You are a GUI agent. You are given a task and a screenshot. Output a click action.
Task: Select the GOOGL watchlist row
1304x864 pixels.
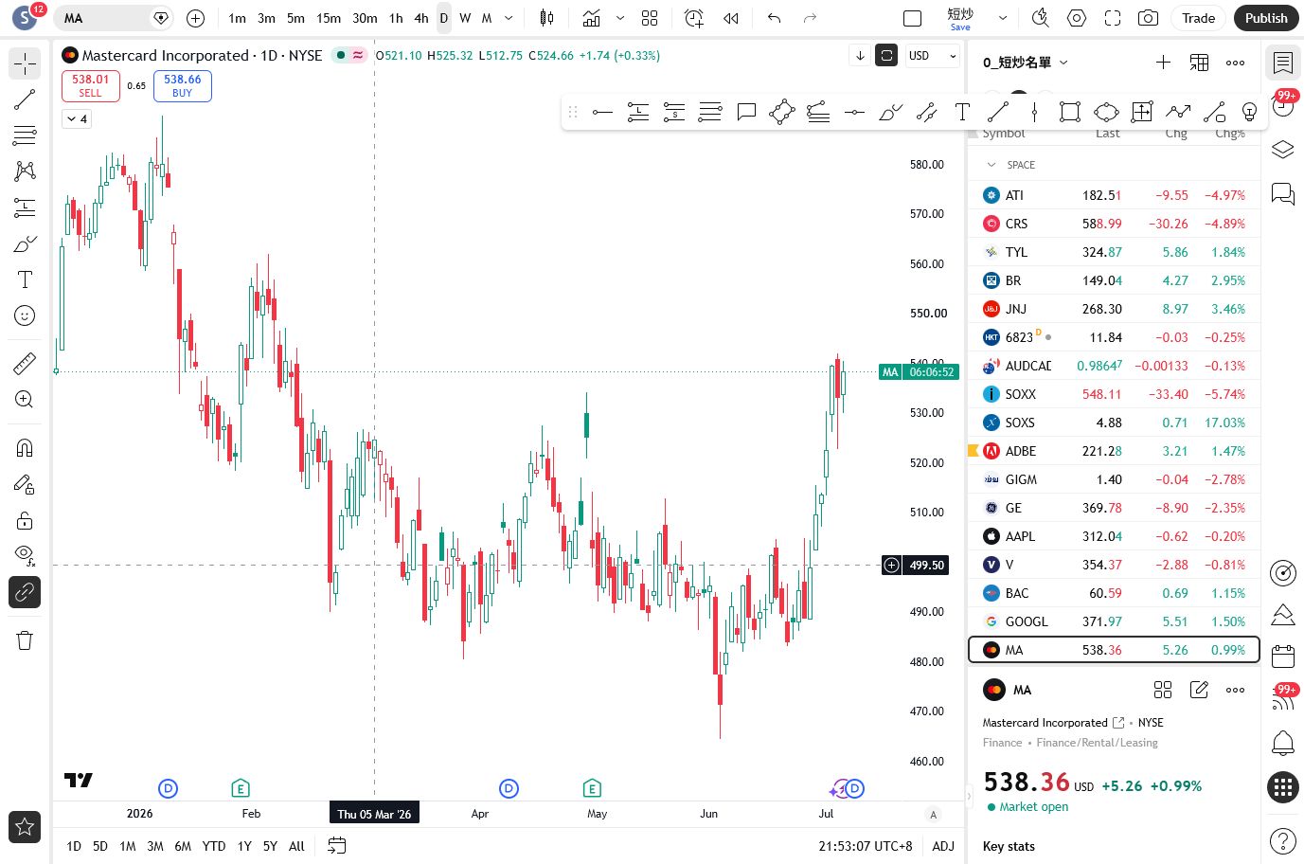[1114, 621]
